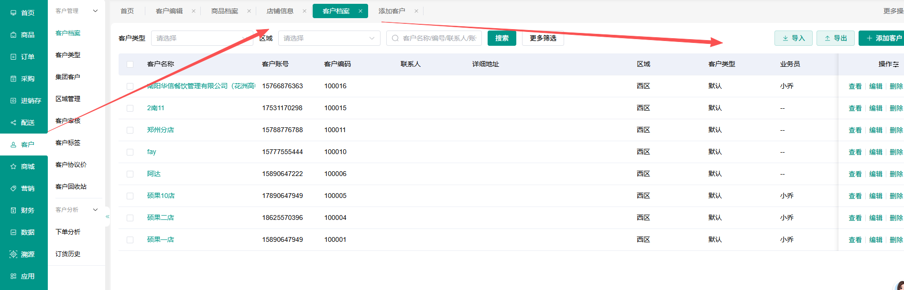The height and width of the screenshot is (290, 904).
Task: Open the 营销 marketing sidebar icon
Action: [13, 188]
